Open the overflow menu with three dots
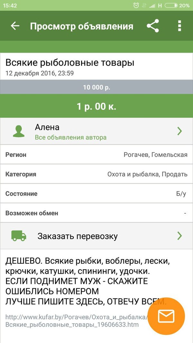 pos(179,26)
